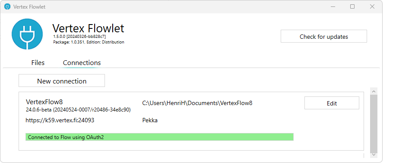Screen dimensions: 396x164
Task: Click the green Connected to Flow status bar
Action: click(159, 137)
